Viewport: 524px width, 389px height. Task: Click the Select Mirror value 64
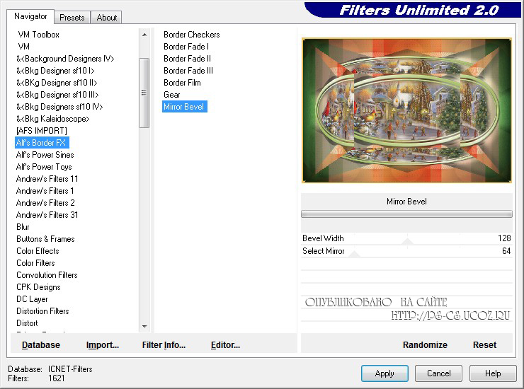(x=506, y=251)
